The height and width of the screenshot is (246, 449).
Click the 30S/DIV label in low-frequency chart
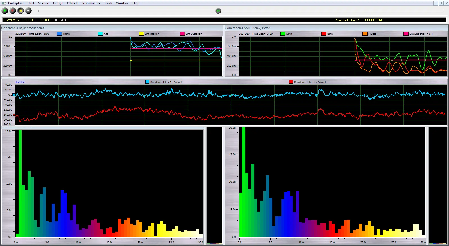pos(21,34)
